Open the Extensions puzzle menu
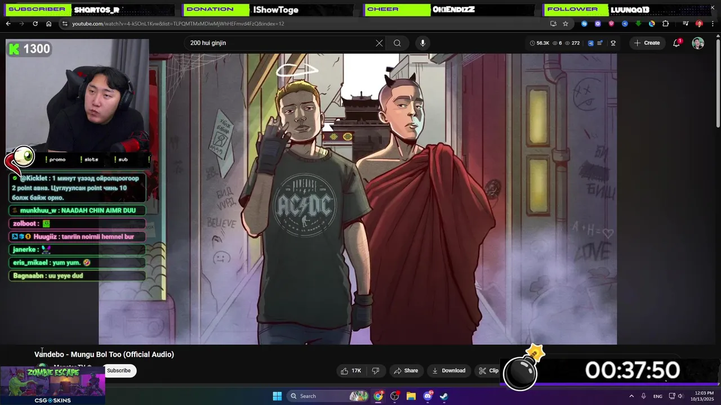The image size is (721, 405). point(665,24)
